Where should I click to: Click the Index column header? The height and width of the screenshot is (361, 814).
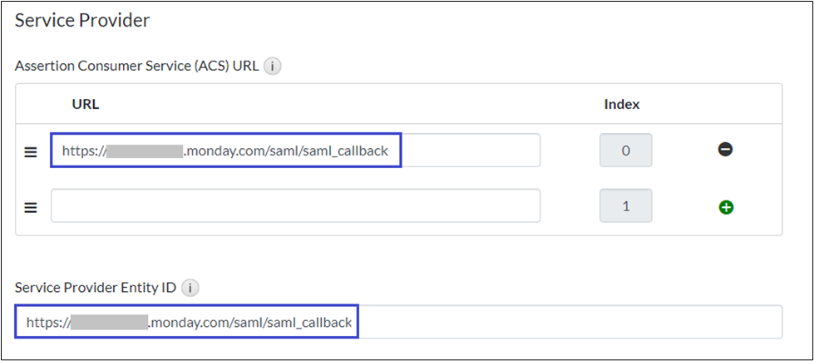[621, 104]
